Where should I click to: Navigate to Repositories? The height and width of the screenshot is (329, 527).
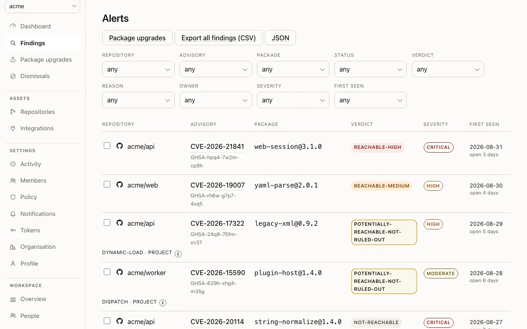[42, 112]
